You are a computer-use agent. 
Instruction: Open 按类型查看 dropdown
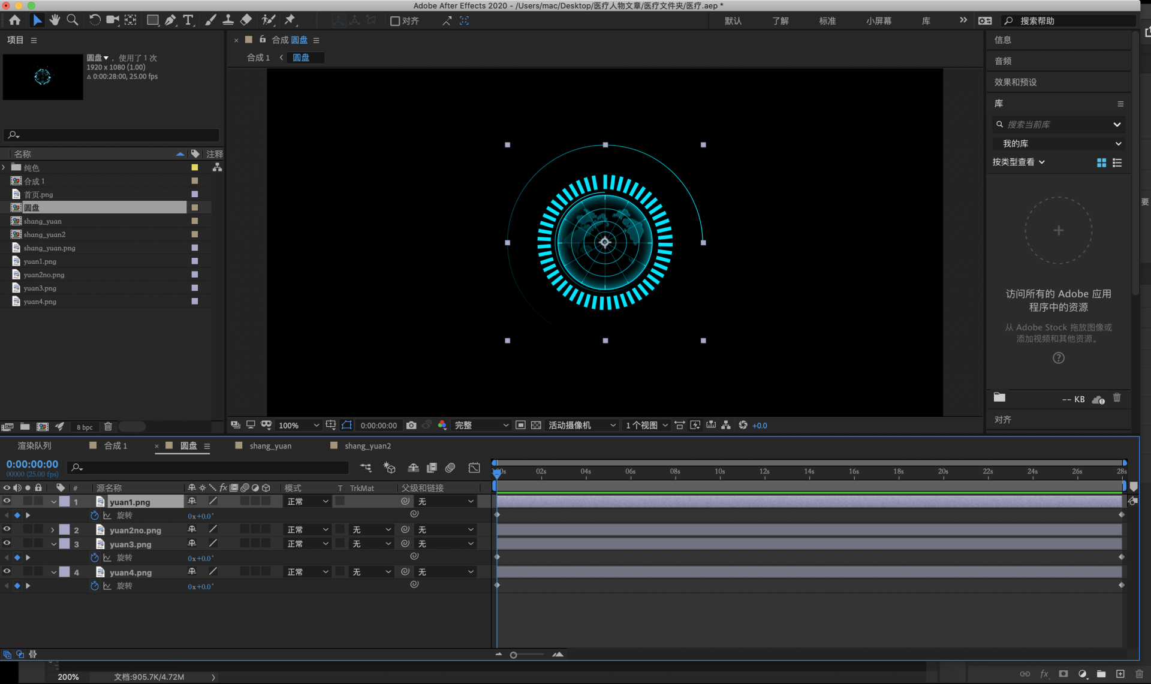(x=1019, y=162)
